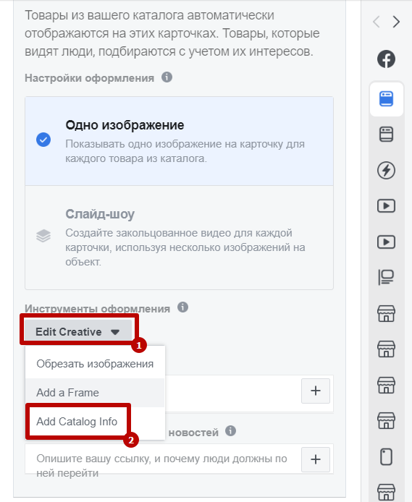This screenshot has height=502, width=412.
Task: Select the mobile phone preview icon
Action: [x=386, y=456]
